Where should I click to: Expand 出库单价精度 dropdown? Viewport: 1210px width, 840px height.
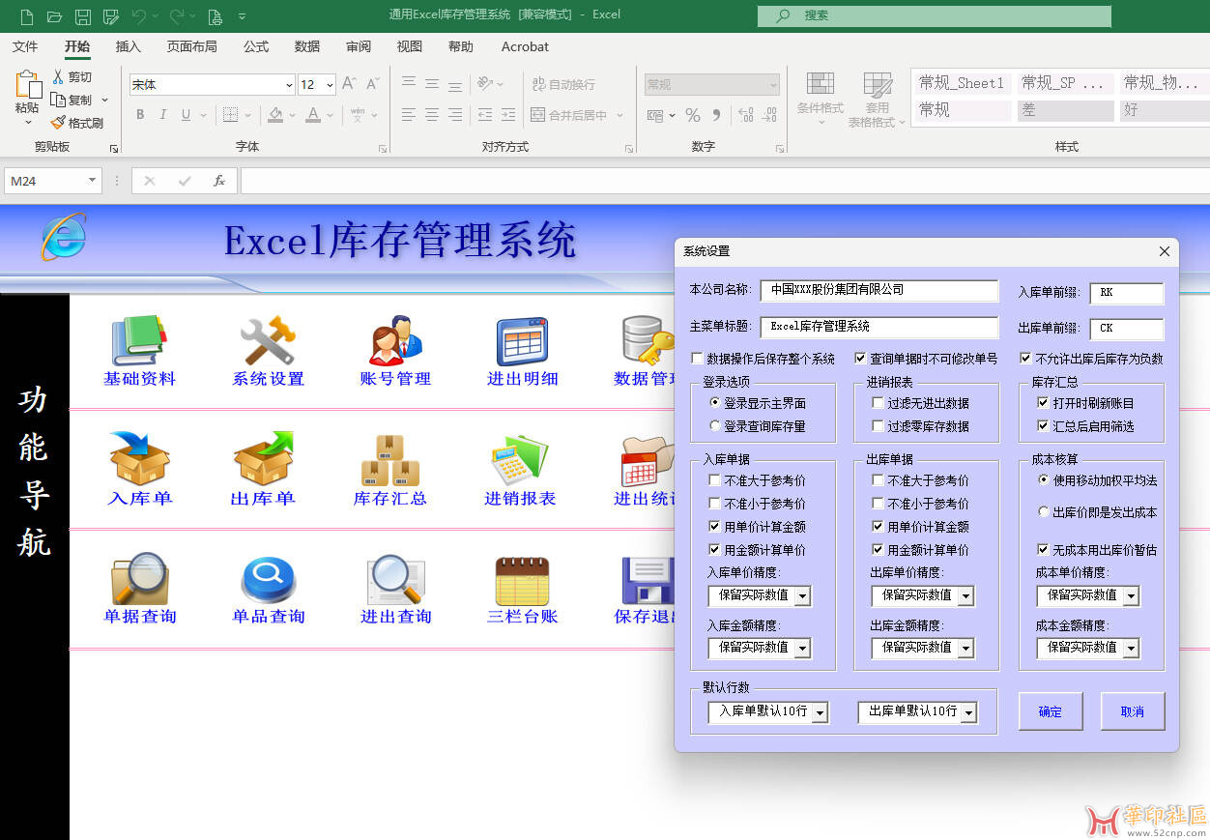coord(965,596)
